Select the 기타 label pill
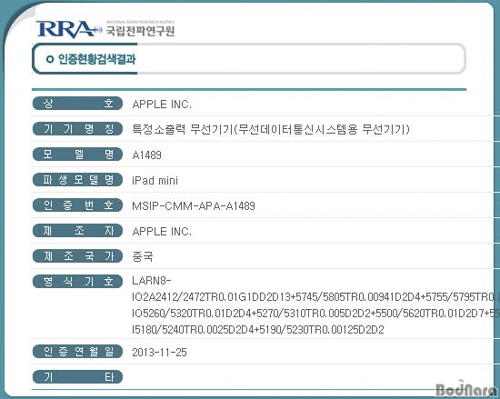 coord(77,377)
